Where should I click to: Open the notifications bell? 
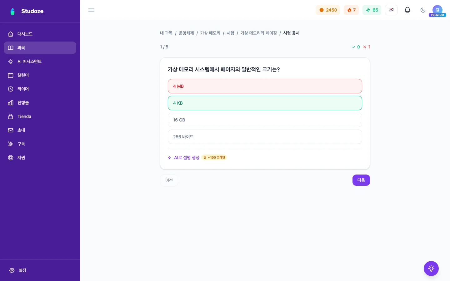coord(407,10)
